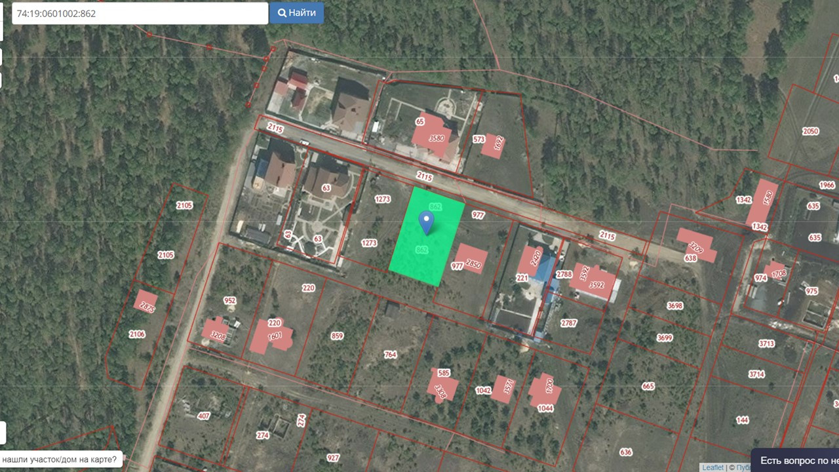
Task: Select building label 1692
Action: [499, 144]
